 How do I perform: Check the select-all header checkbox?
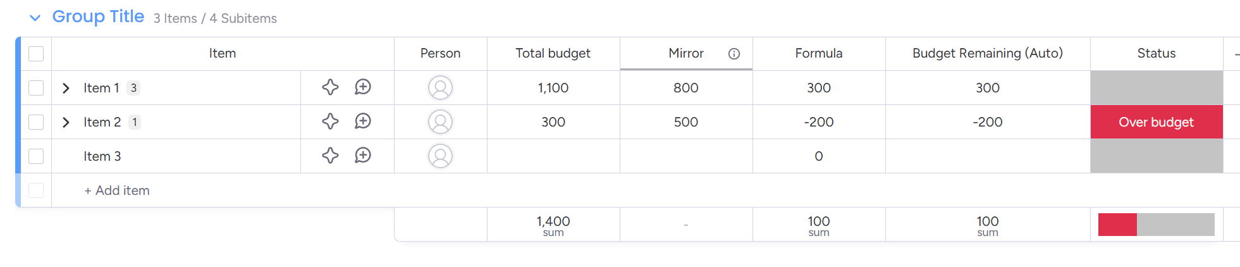tap(36, 54)
